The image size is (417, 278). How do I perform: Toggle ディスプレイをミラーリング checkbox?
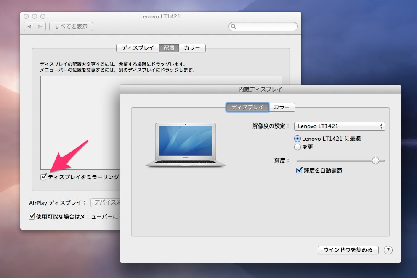44,177
